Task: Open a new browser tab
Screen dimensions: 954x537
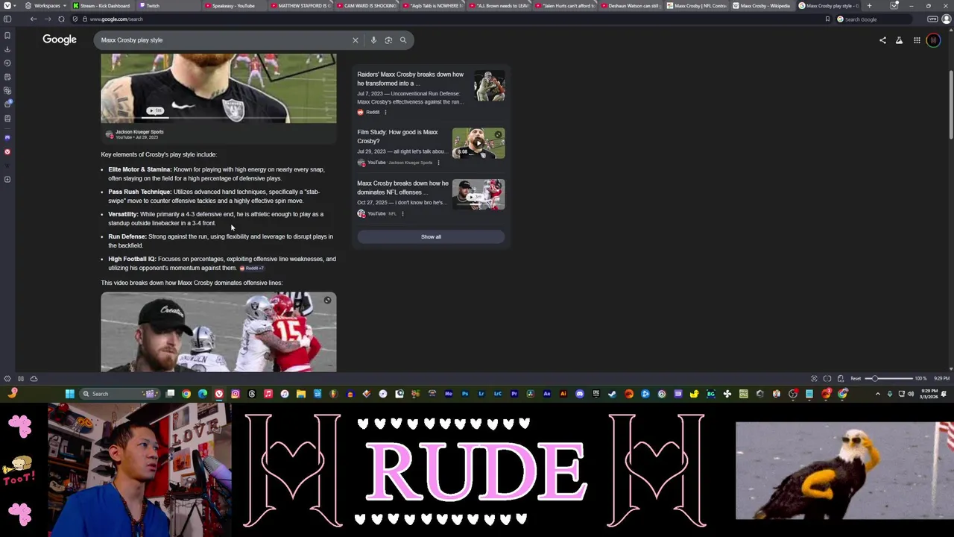Action: tap(869, 5)
